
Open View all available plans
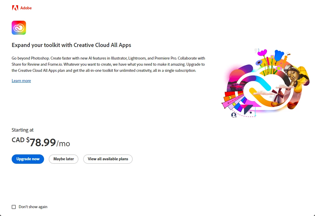pos(108,159)
